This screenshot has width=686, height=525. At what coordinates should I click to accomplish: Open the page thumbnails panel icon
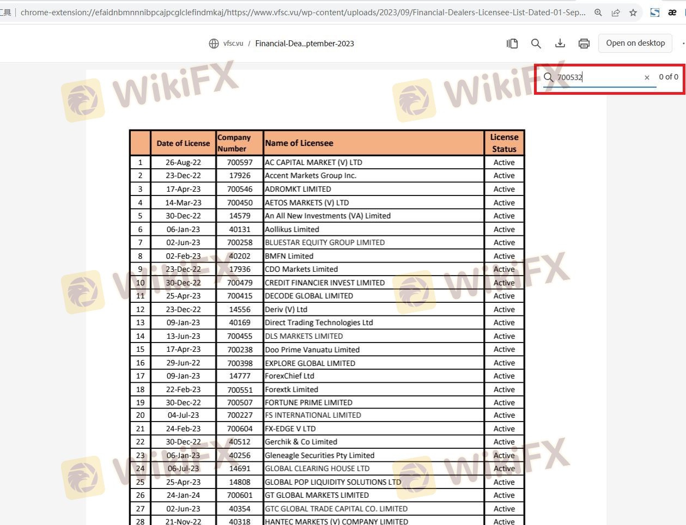(512, 44)
